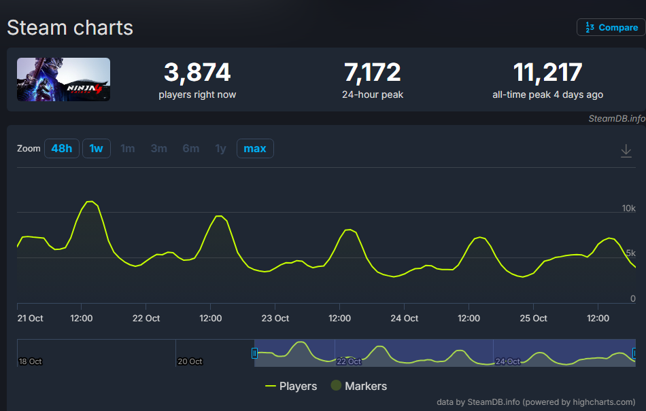Click the 22 Oct axis label
This screenshot has height=411, width=646.
coord(146,318)
